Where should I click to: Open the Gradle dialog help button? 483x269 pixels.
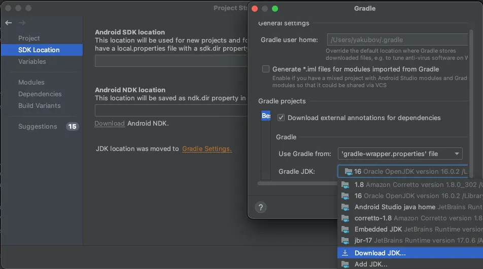click(261, 207)
